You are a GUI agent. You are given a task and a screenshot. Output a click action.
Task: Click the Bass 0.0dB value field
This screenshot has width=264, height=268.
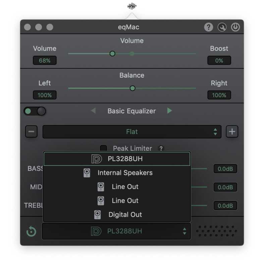pos(225,169)
